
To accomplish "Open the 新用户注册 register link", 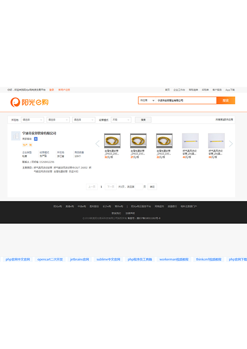I will [64, 90].
